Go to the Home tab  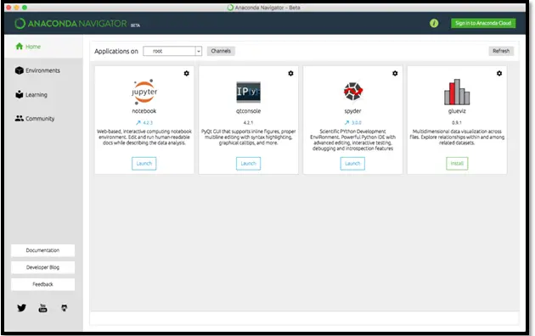44,47
